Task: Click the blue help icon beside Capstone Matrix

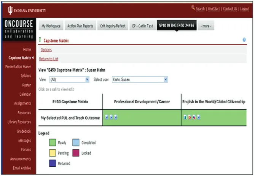Action: tap(244, 40)
